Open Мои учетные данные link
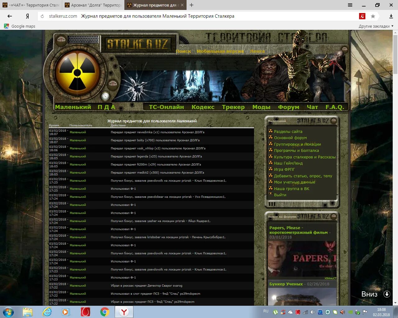This screenshot has width=398, height=318. pos(294,182)
